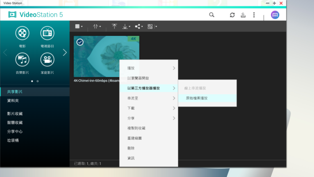This screenshot has width=314, height=177.
Task: Select the first carousel page dot
Action: pyautogui.click(x=32, y=81)
